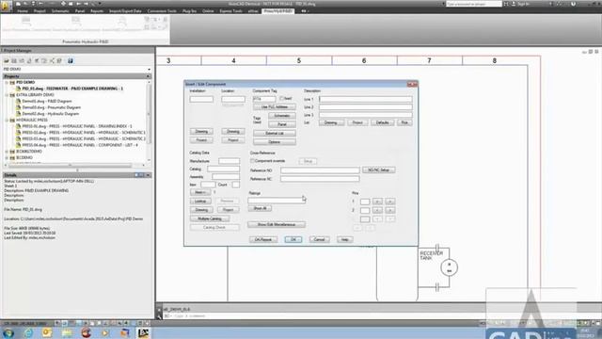The width and height of the screenshot is (602, 339).
Task: Collapse the PID DEMO project node
Action: tap(7, 82)
